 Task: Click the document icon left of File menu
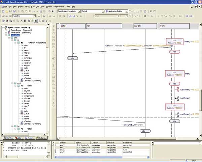[3, 7]
